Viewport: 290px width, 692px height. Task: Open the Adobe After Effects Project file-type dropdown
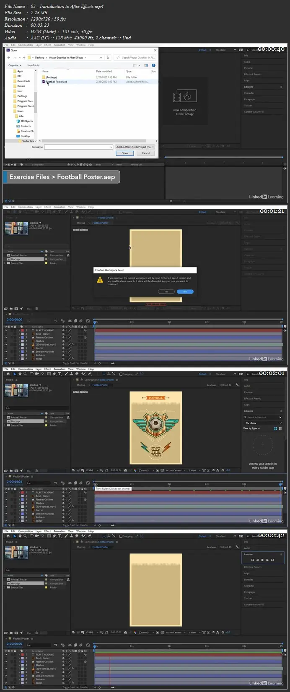(x=135, y=147)
